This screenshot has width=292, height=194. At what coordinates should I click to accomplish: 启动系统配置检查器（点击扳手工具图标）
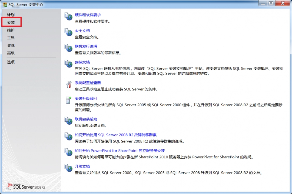pyautogui.click(x=68, y=84)
